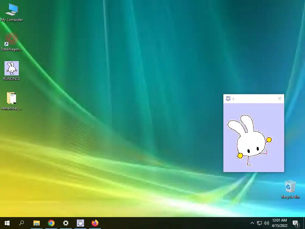The width and height of the screenshot is (305, 229).
Task: Launch Google Chrome from taskbar
Action: pos(51,223)
